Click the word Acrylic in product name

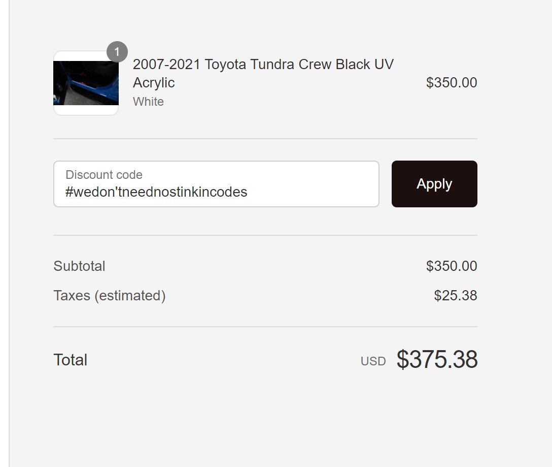pos(154,83)
